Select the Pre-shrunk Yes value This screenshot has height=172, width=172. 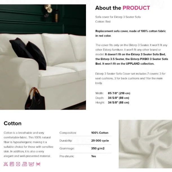click(x=93, y=156)
